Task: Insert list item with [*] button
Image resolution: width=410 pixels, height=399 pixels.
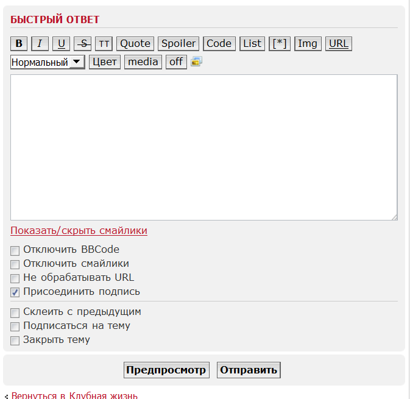Action: click(x=279, y=43)
